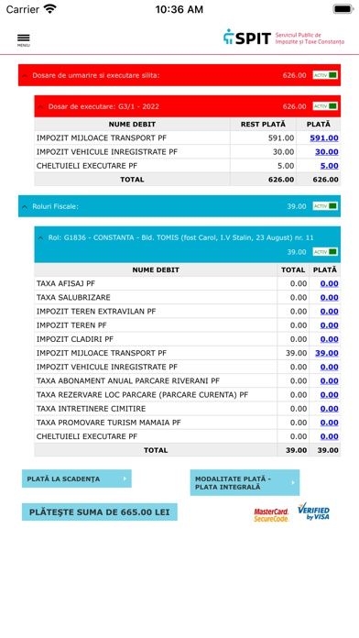Select NUME DEBIT header in Rol table
This screenshot has width=359, height=638.
tap(156, 269)
